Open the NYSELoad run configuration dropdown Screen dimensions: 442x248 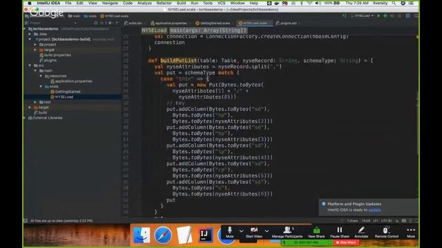point(362,16)
